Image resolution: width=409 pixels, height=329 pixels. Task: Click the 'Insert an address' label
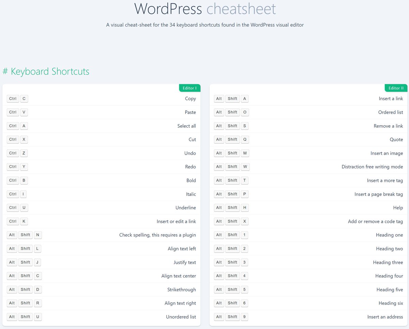coord(385,317)
